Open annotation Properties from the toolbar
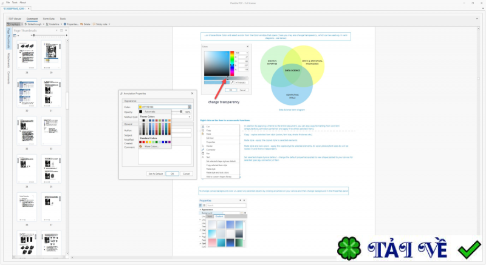Image resolution: width=486 pixels, height=265 pixels. [x=71, y=24]
